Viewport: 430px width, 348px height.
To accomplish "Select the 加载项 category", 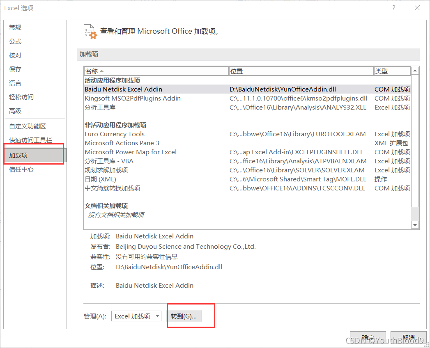I will point(35,156).
